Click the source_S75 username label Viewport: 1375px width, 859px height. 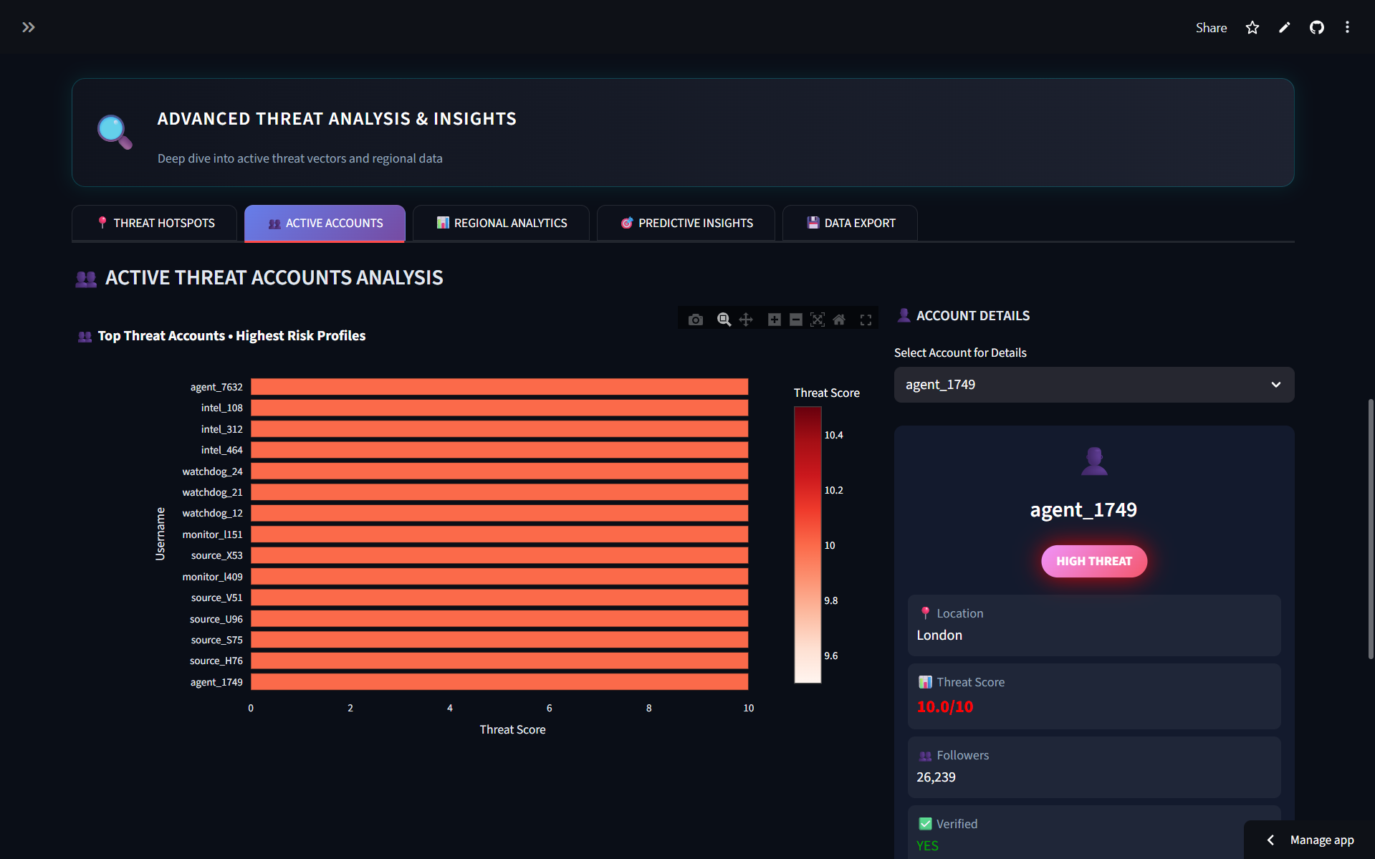[x=216, y=640]
